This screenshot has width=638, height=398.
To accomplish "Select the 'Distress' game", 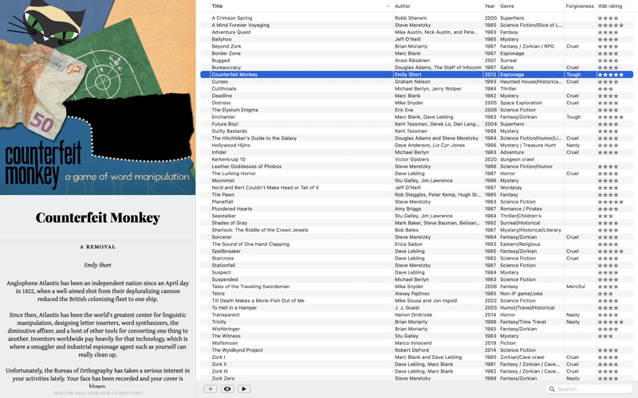I will click(416, 103).
